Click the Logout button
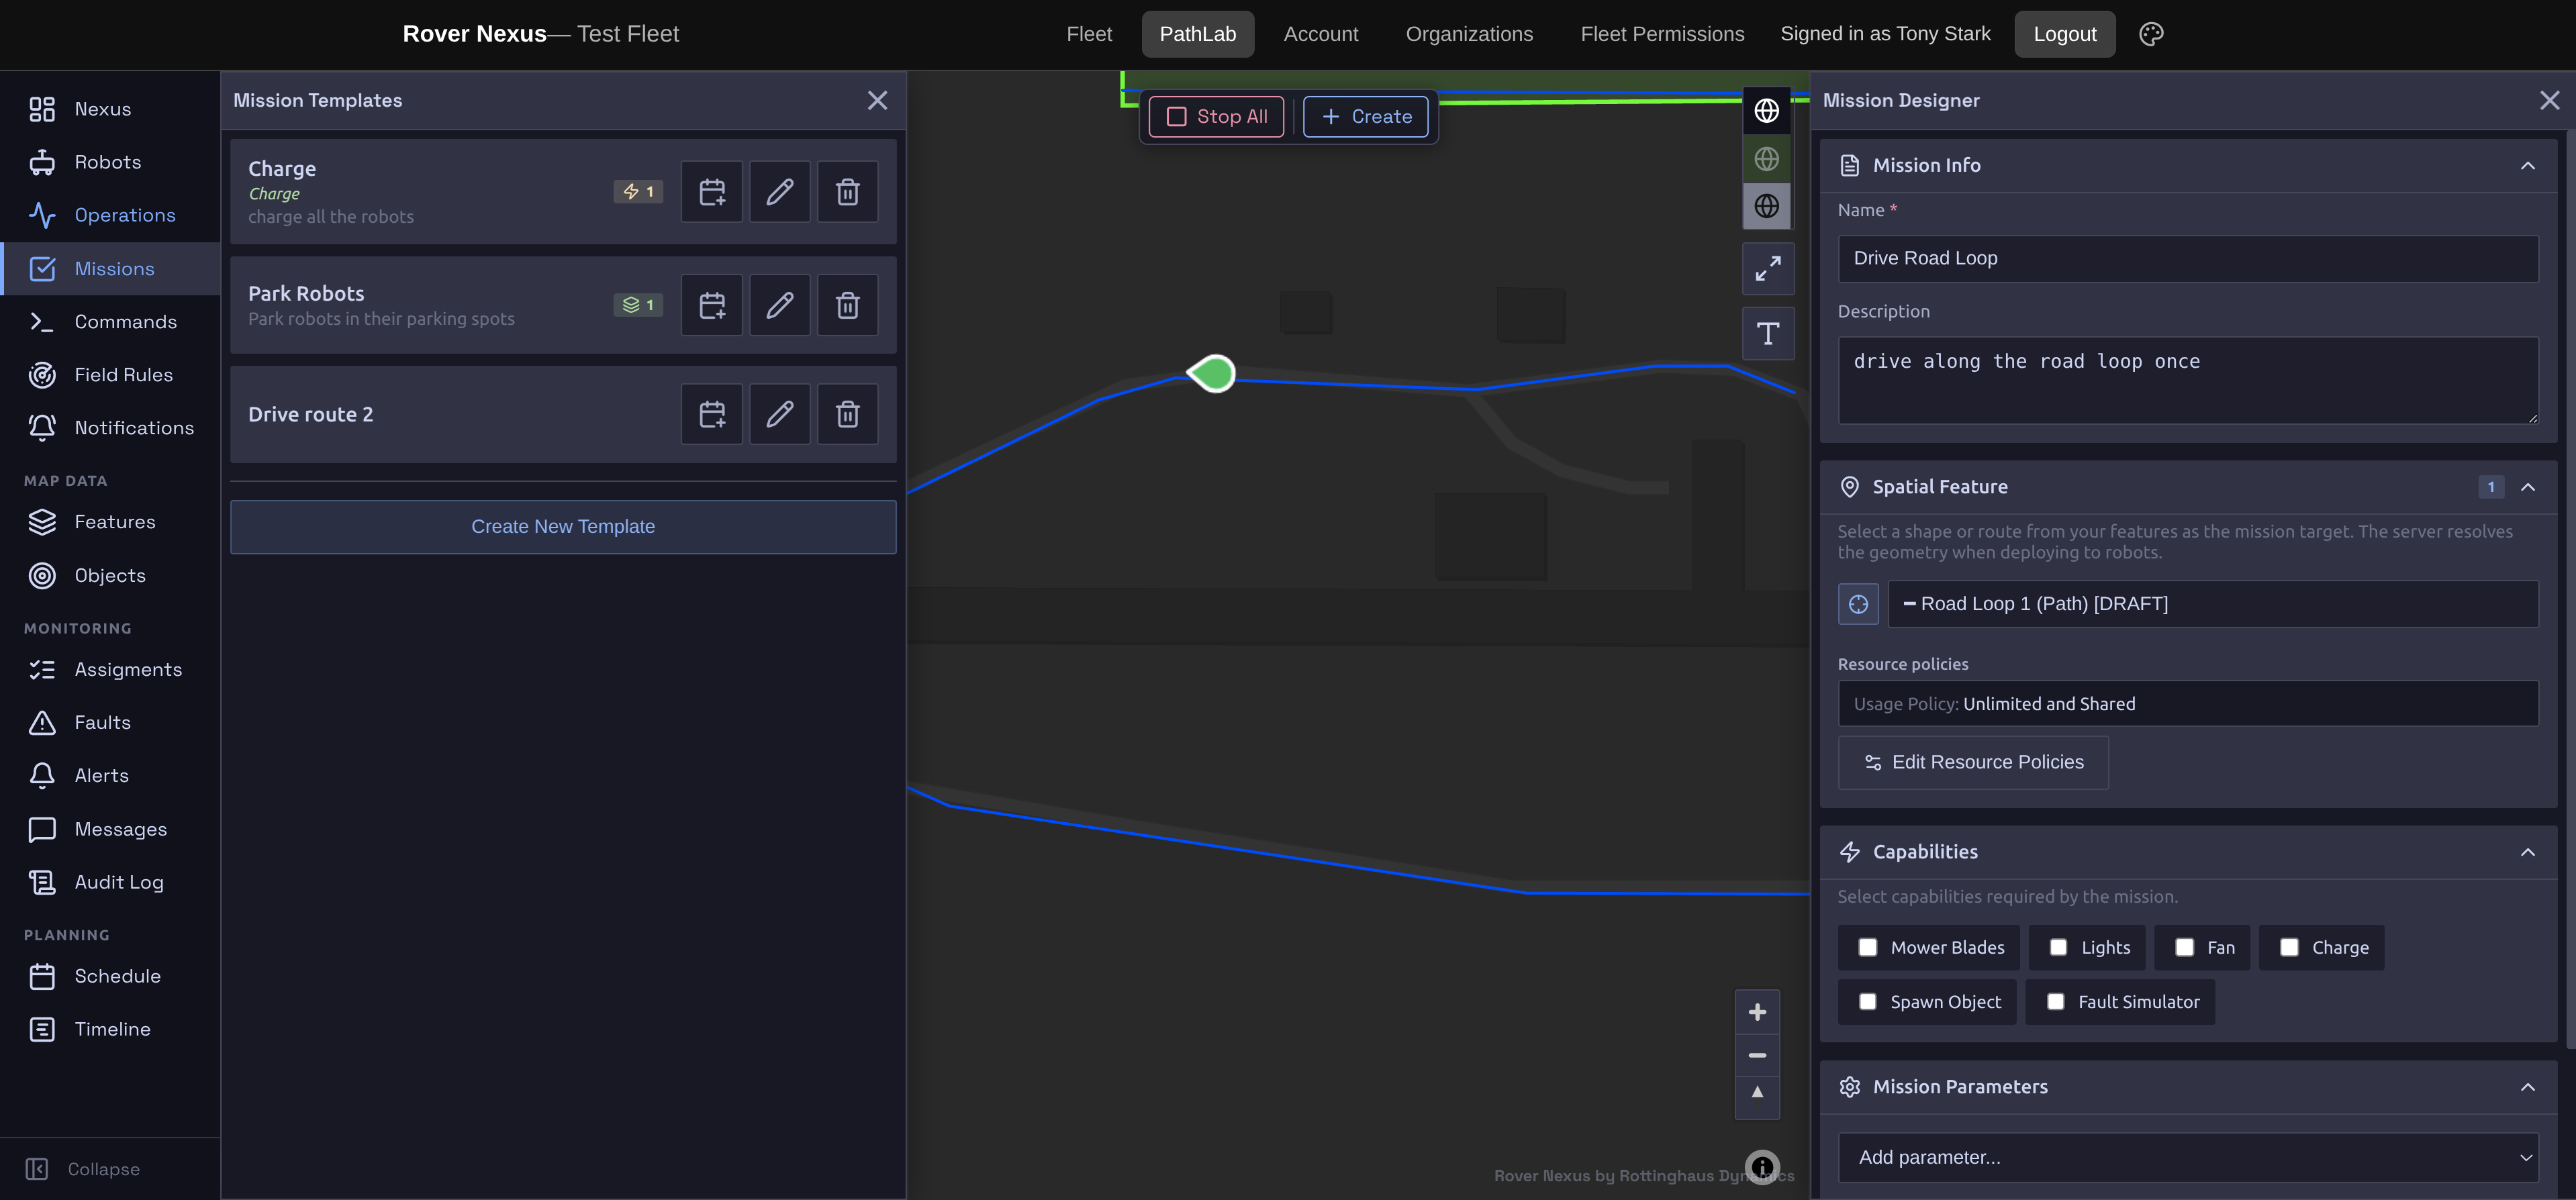Image resolution: width=2576 pixels, height=1200 pixels. pos(2064,34)
